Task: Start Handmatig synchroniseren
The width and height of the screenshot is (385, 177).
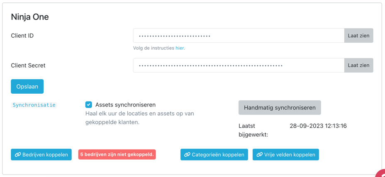Action: (x=280, y=107)
